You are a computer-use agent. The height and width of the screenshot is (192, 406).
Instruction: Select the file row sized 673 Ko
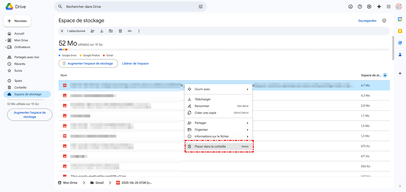pos(224,146)
